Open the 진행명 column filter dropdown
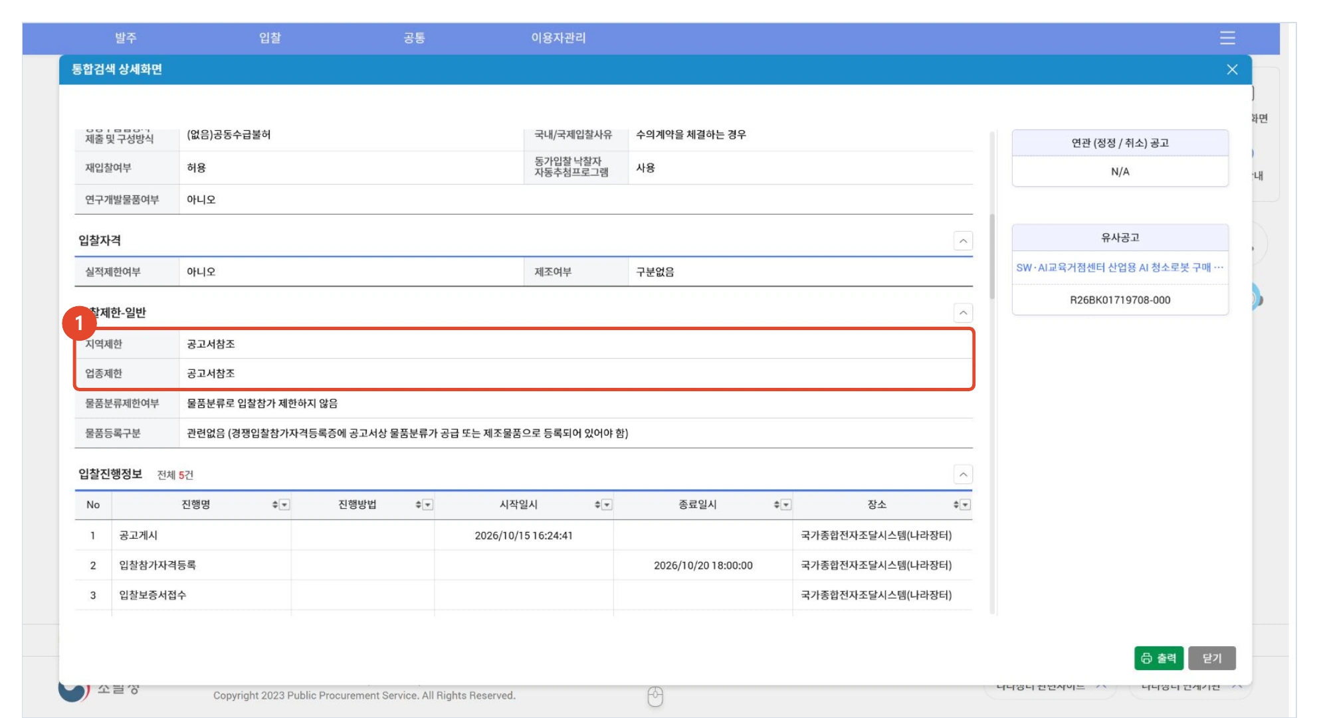1319x718 pixels. pyautogui.click(x=284, y=505)
